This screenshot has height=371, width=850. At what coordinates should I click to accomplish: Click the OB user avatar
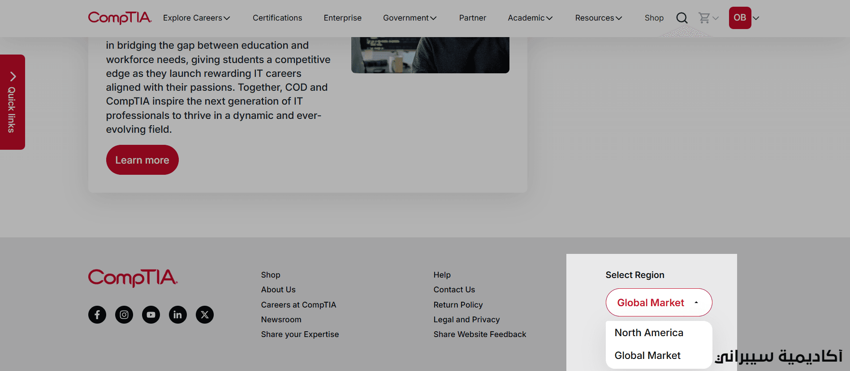[x=740, y=18]
